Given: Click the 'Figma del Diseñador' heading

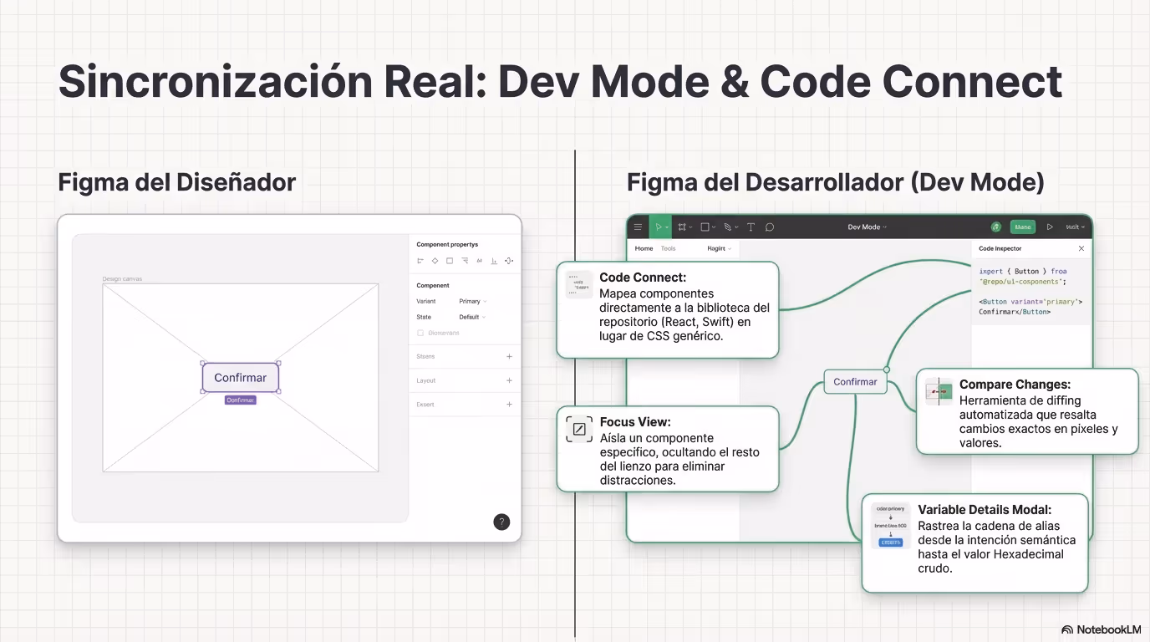Looking at the screenshot, I should click(x=177, y=182).
